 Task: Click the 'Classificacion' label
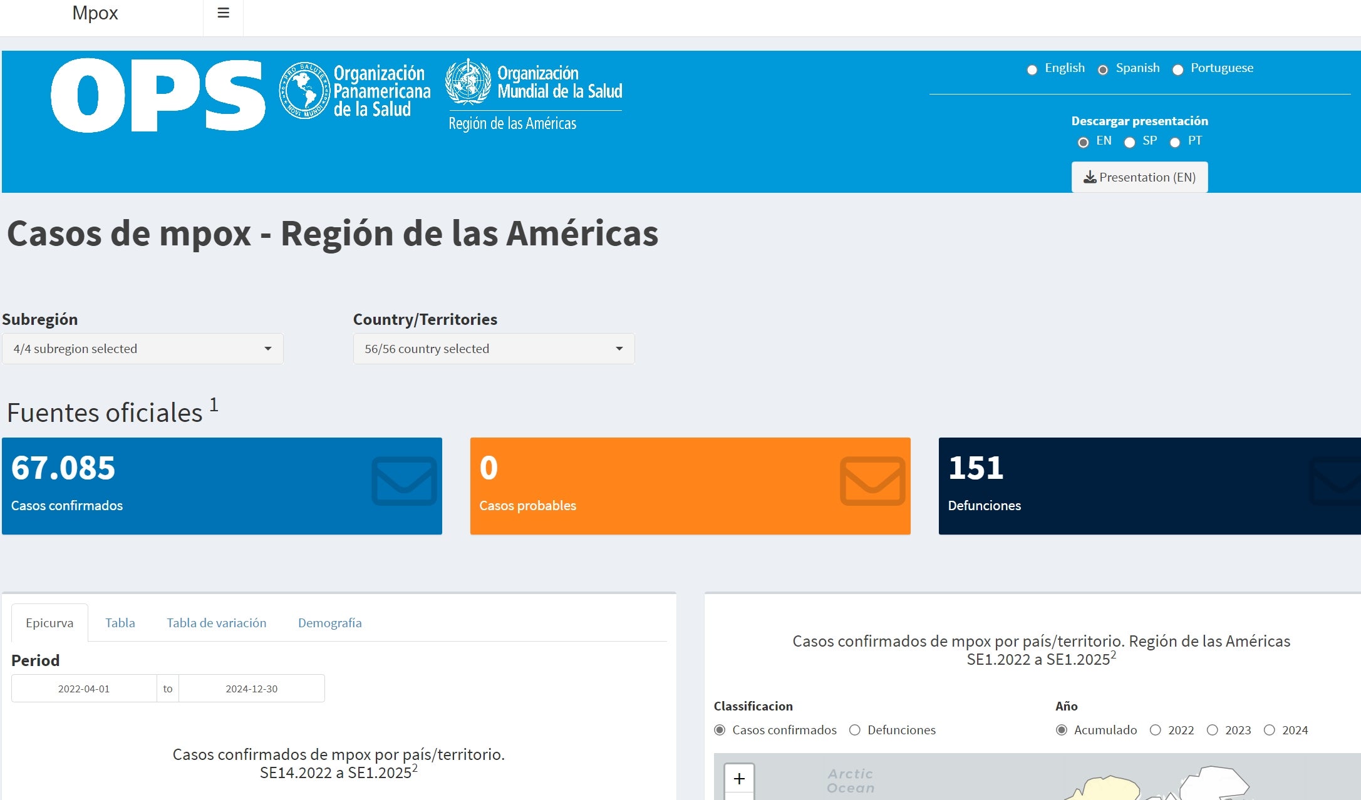coord(753,706)
